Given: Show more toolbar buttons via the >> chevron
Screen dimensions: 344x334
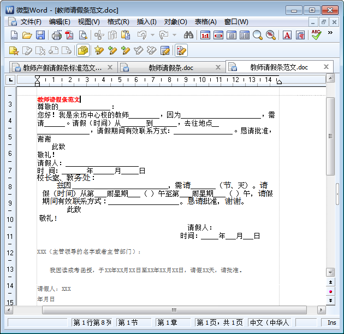Looking at the screenshot, I should (330, 32).
